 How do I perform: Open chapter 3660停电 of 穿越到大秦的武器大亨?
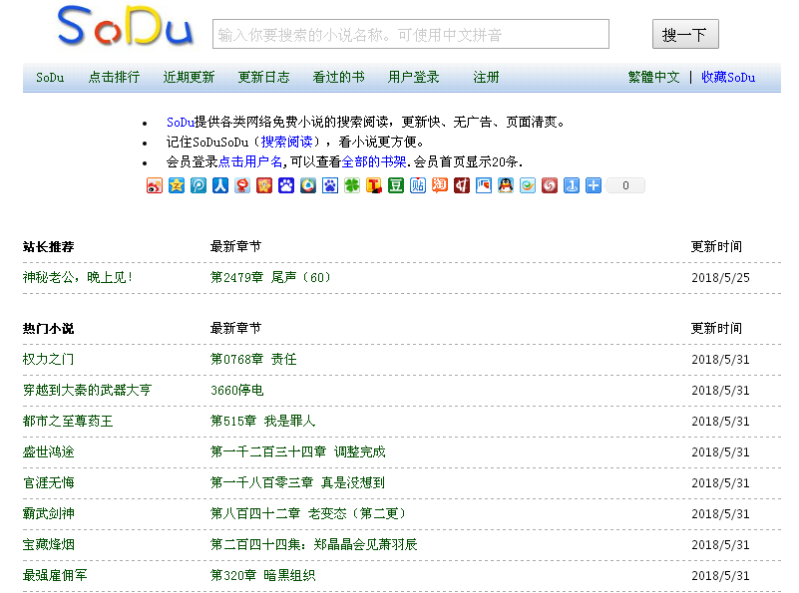tap(235, 391)
